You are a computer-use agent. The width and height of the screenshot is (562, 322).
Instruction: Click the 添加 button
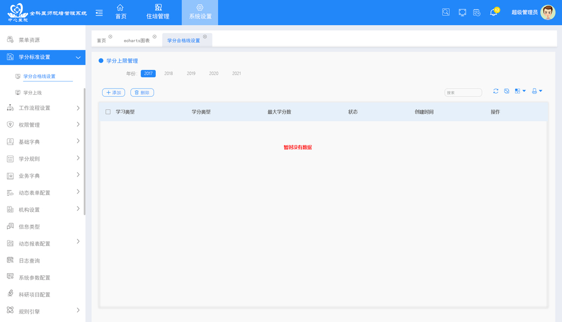point(114,92)
